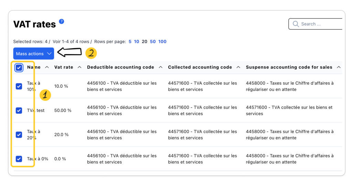
Task: Deselect the Taux à 0% row checkbox
Action: [x=19, y=159]
